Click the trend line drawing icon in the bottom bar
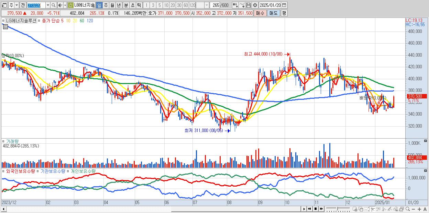The image size is (429, 213). pyautogui.click(x=378, y=209)
